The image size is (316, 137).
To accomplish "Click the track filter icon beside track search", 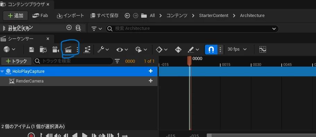I will pyautogui.click(x=117, y=61).
